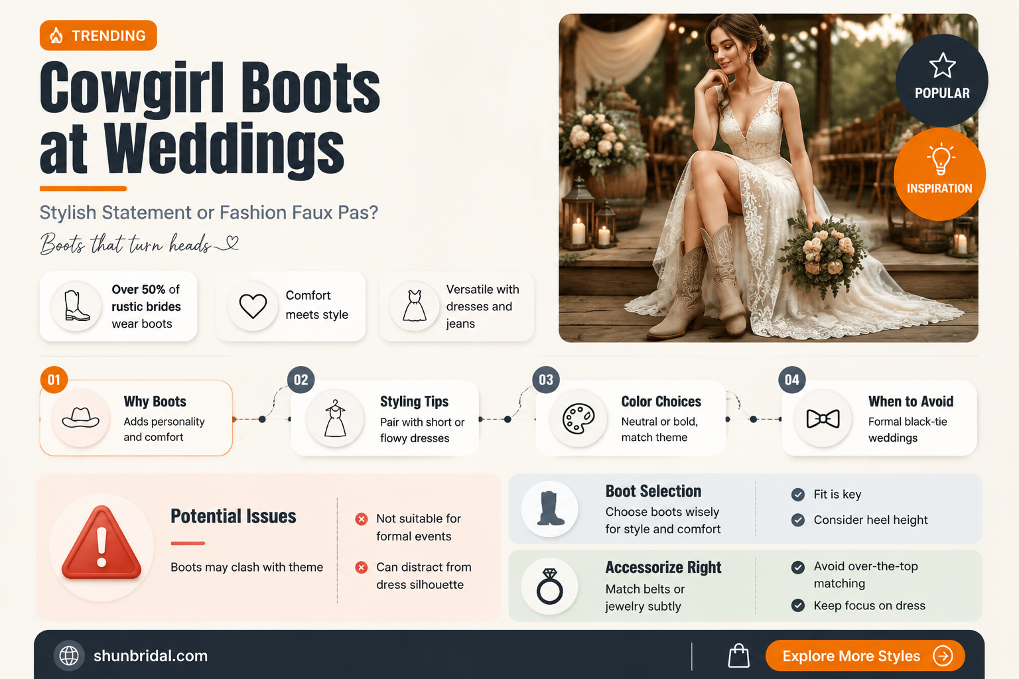Click the TRENDING flame badge
This screenshot has height=679, width=1019.
[98, 35]
